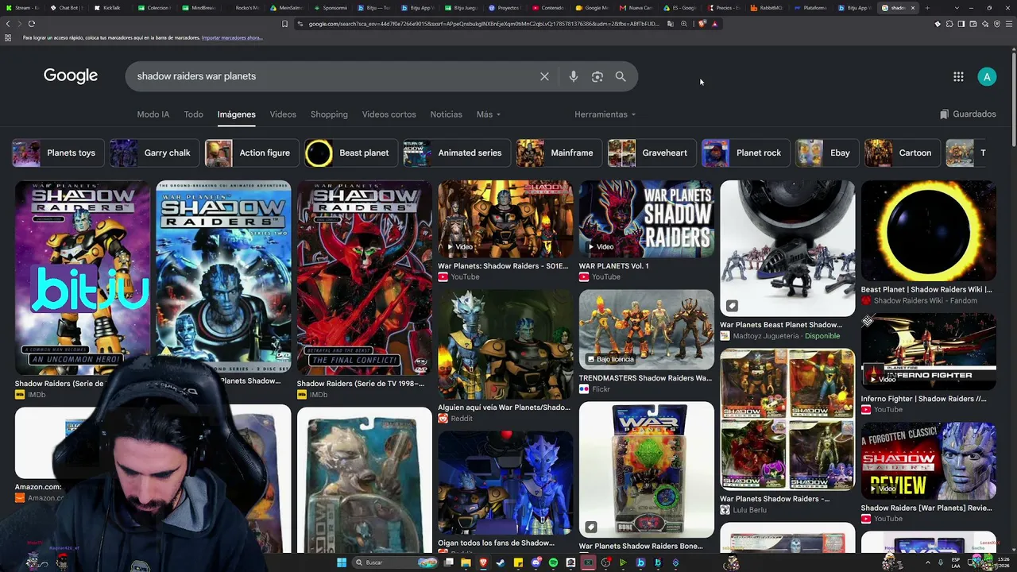This screenshot has height=572, width=1017.
Task: Select the Graveheart filter chip
Action: coord(651,153)
